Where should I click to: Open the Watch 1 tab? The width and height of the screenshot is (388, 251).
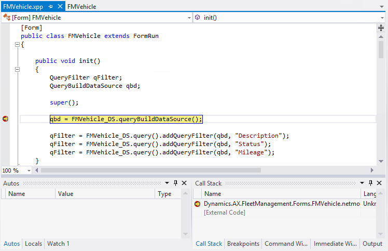click(x=58, y=244)
